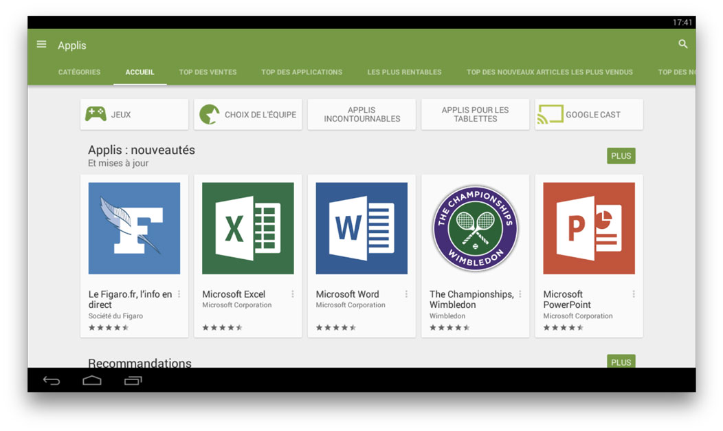This screenshot has height=431, width=723.
Task: Click the Microsoft PowerPoint title text
Action: pyautogui.click(x=567, y=299)
